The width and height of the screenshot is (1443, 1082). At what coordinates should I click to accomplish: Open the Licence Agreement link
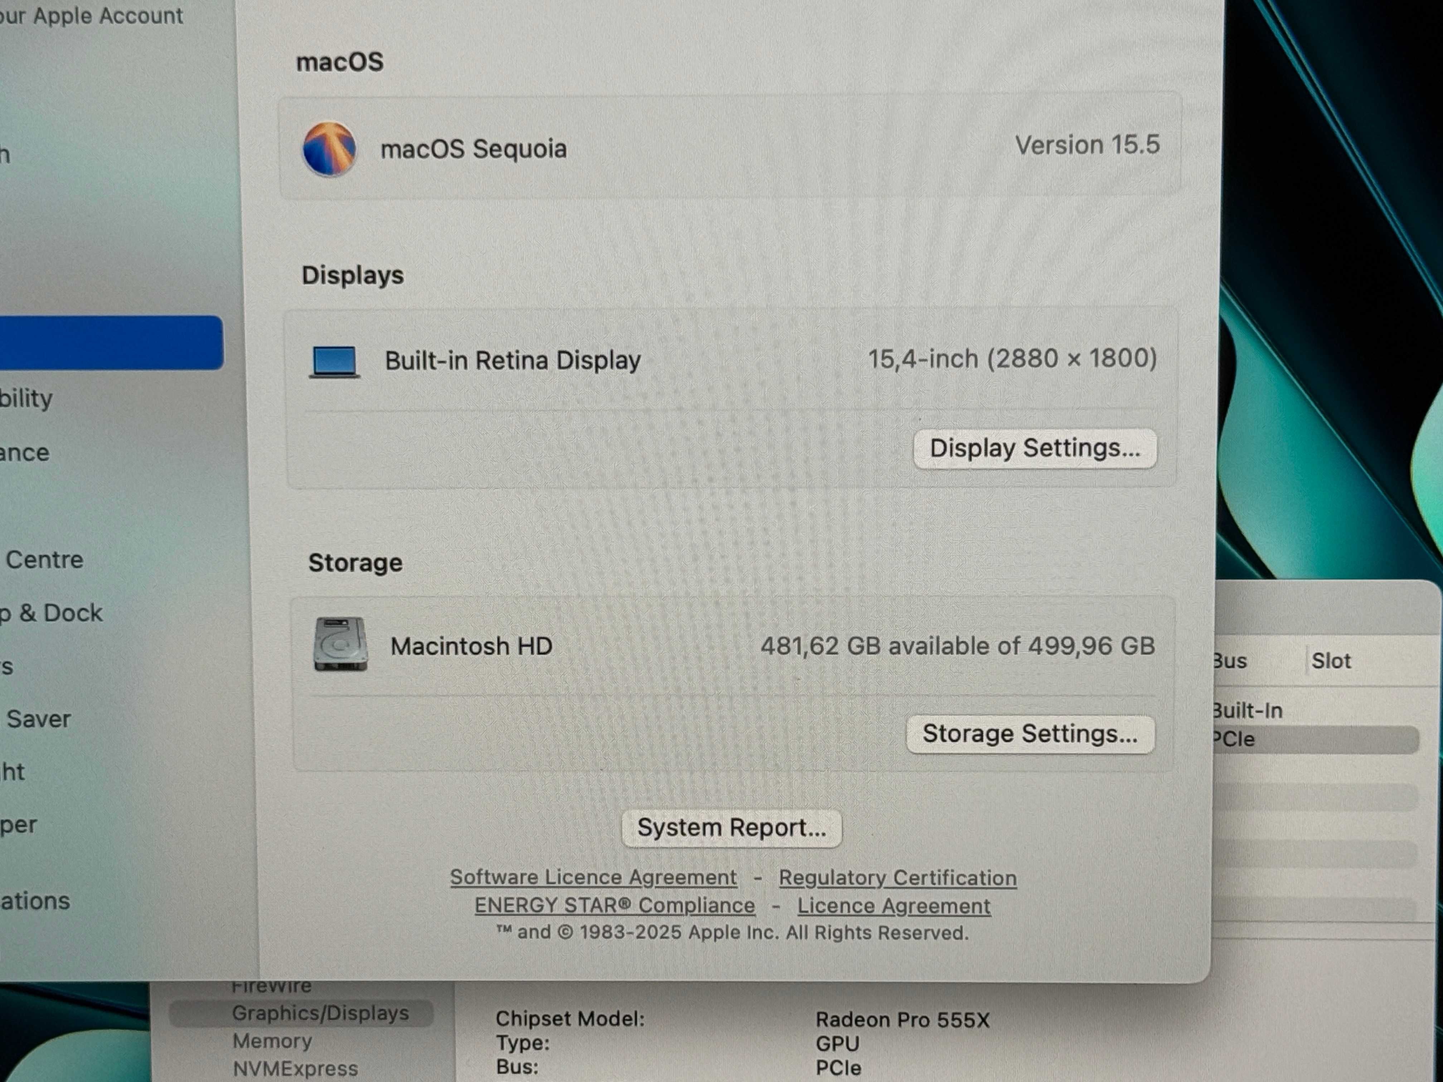point(894,906)
